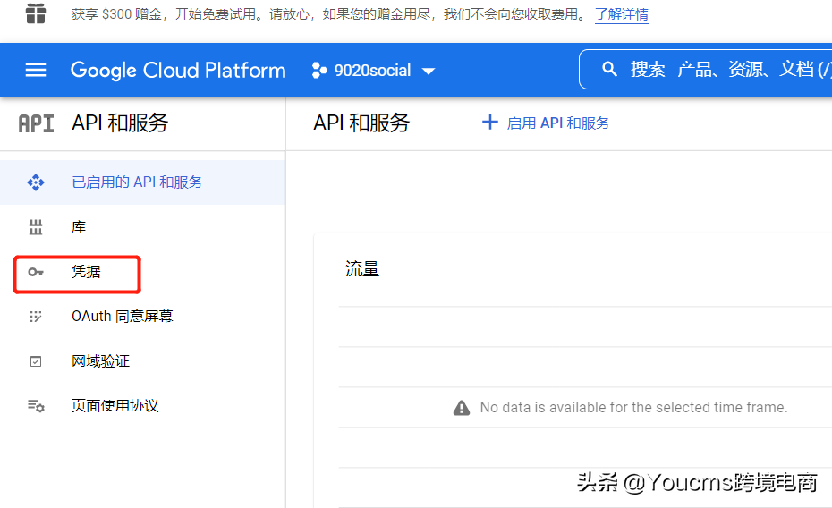
Task: Click the library icon next to 库
Action: 36,227
